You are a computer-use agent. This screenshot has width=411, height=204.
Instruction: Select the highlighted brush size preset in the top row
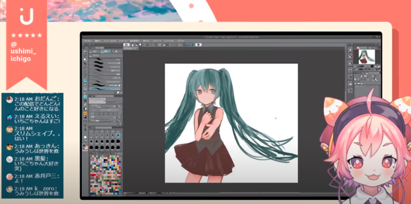point(118,135)
